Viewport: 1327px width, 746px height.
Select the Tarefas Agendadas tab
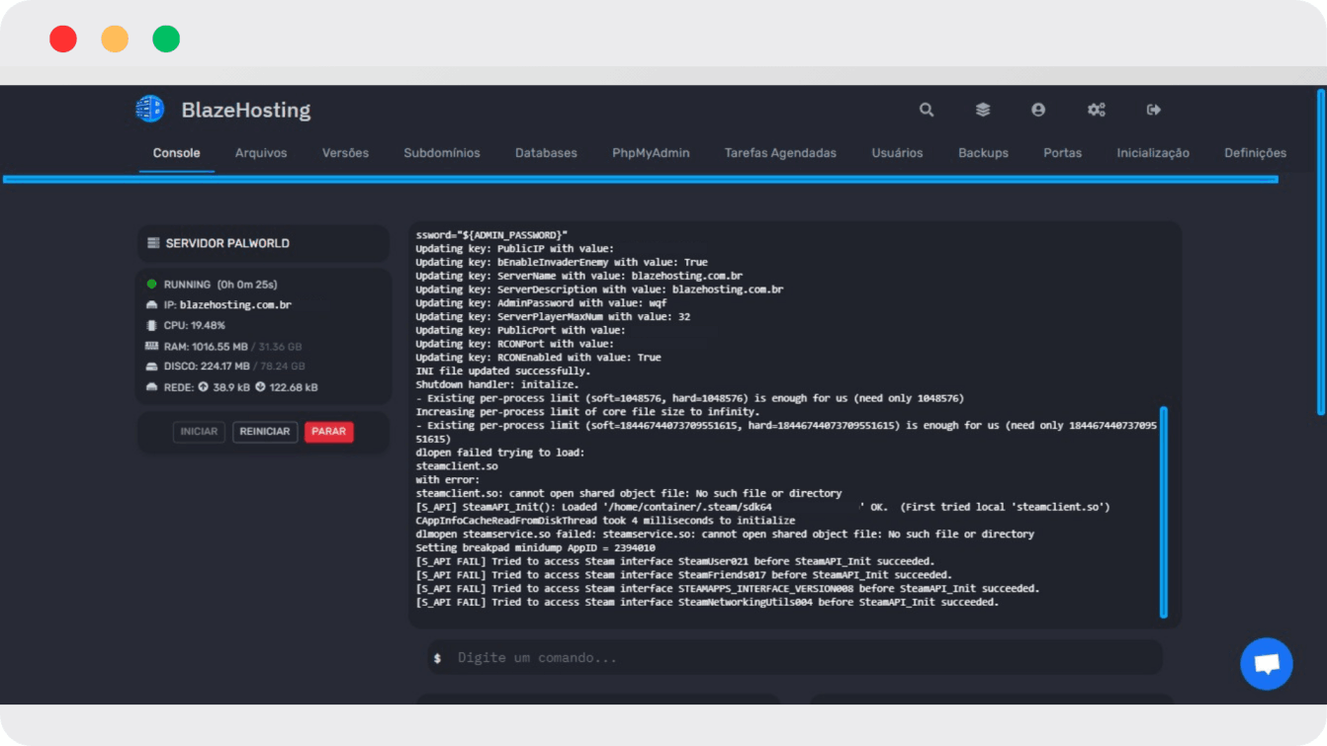click(780, 153)
